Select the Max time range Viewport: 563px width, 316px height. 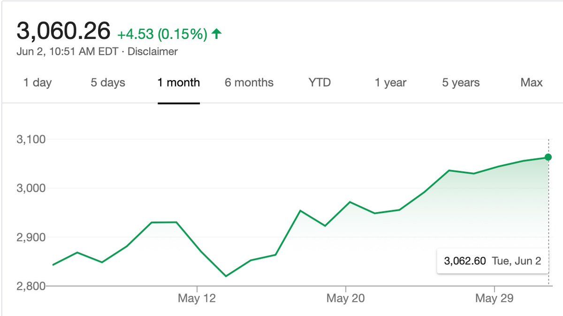click(x=532, y=83)
